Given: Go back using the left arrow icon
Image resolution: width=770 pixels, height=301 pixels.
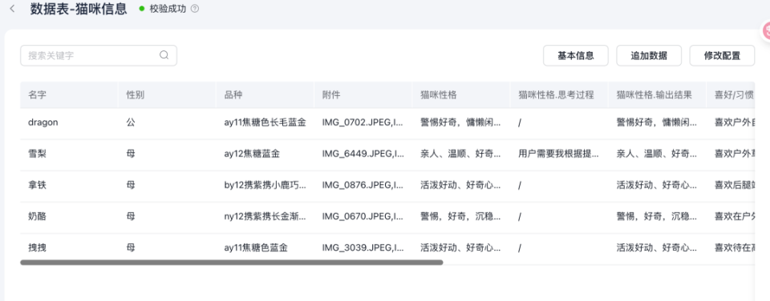Looking at the screenshot, I should coord(12,8).
